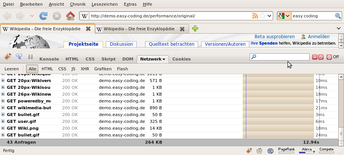Viewport: 344px width, 155px height.
Task: Open the Anmelden login link
Action: tap(318, 37)
